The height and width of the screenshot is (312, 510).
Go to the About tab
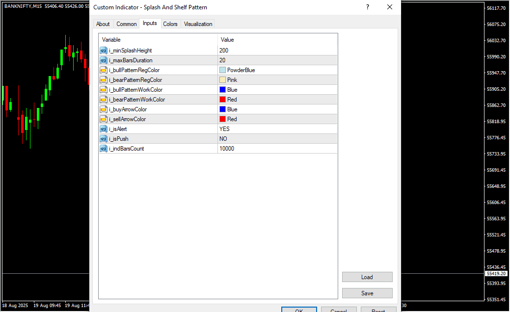tap(103, 24)
